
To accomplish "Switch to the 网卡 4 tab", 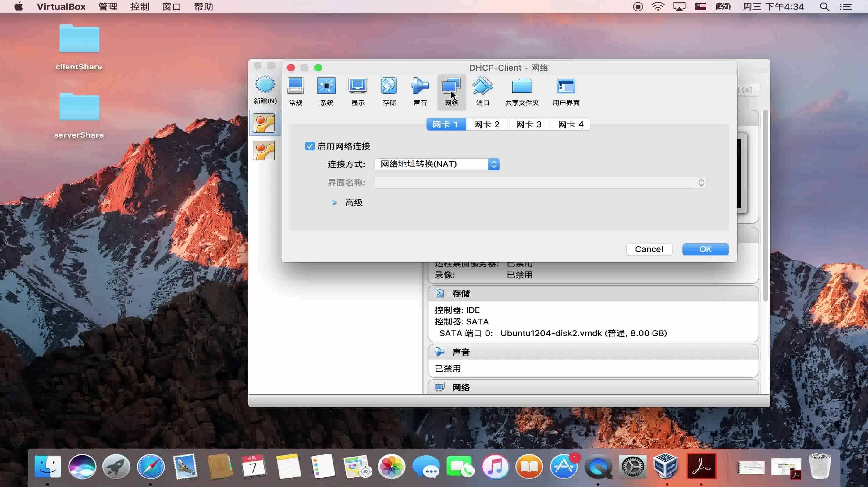I will coord(571,124).
